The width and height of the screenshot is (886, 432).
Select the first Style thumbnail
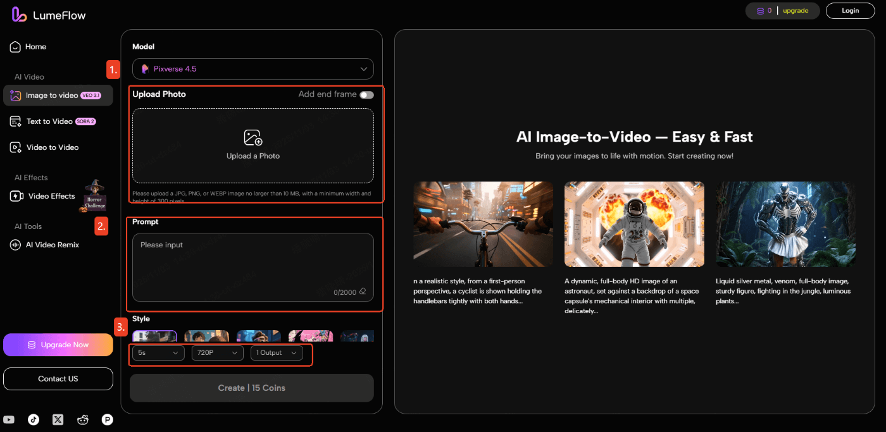[154, 336]
